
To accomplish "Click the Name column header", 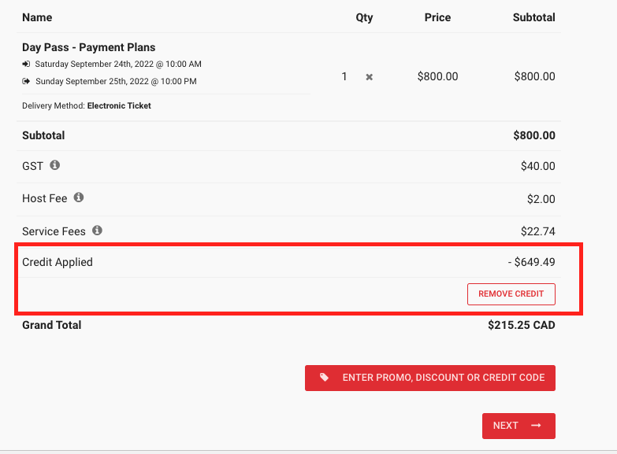I will click(x=37, y=17).
